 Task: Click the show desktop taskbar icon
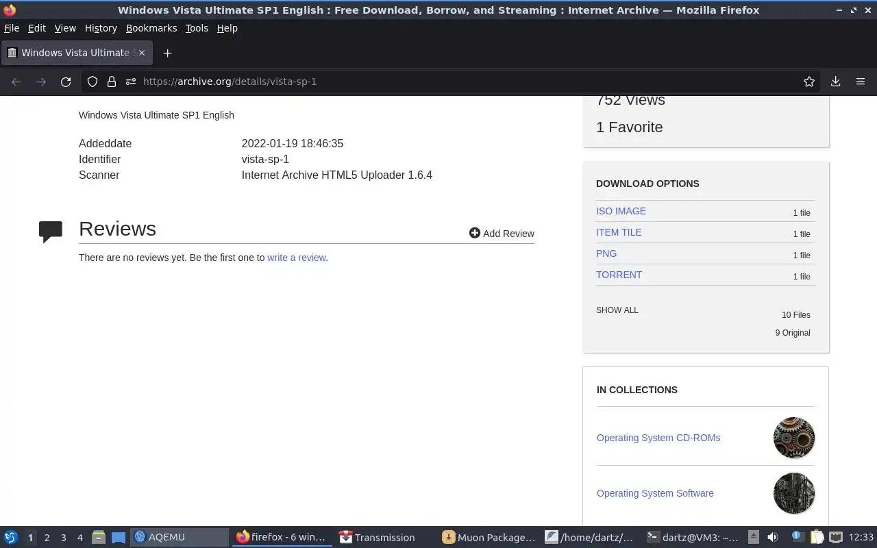click(119, 537)
